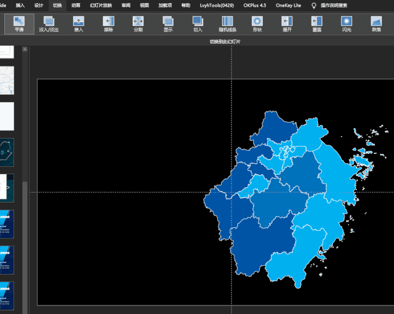Select the 平滑 (Morph) transition
Image resolution: width=394 pixels, height=314 pixels.
(19, 24)
